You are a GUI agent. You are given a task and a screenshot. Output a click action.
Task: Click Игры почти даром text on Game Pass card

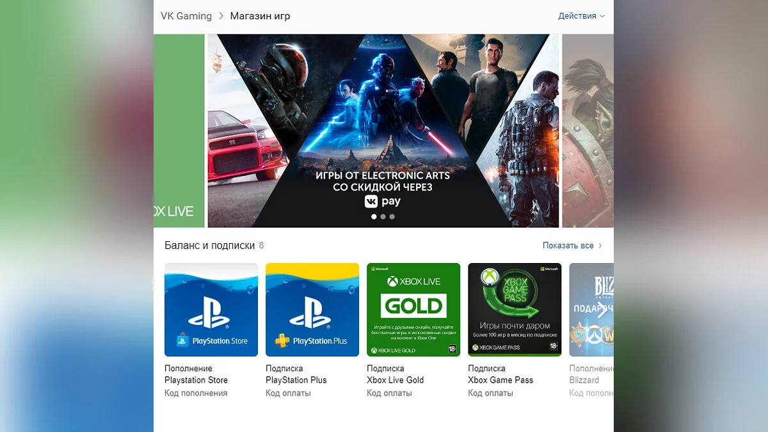[x=515, y=326]
